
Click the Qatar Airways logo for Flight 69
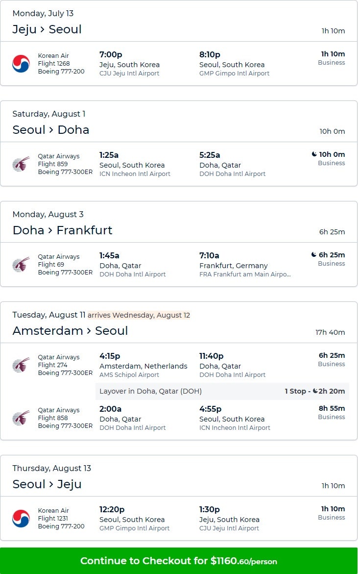(x=21, y=265)
